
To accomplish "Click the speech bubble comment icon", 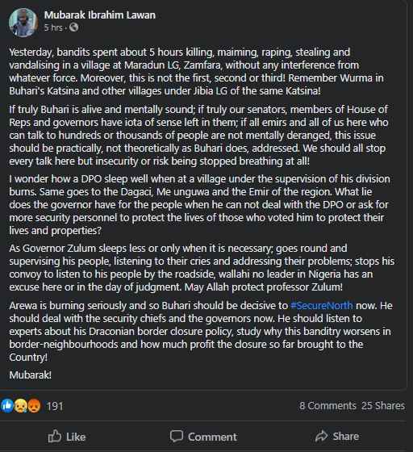I will coord(177,437).
